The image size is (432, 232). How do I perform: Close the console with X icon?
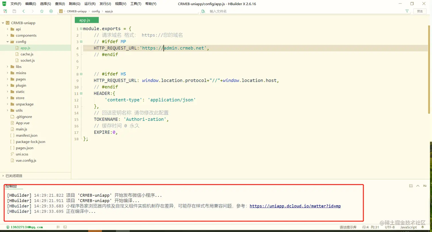coord(425,186)
